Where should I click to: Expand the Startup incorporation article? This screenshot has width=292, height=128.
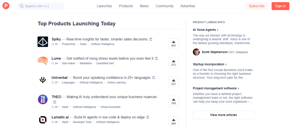coord(210,64)
